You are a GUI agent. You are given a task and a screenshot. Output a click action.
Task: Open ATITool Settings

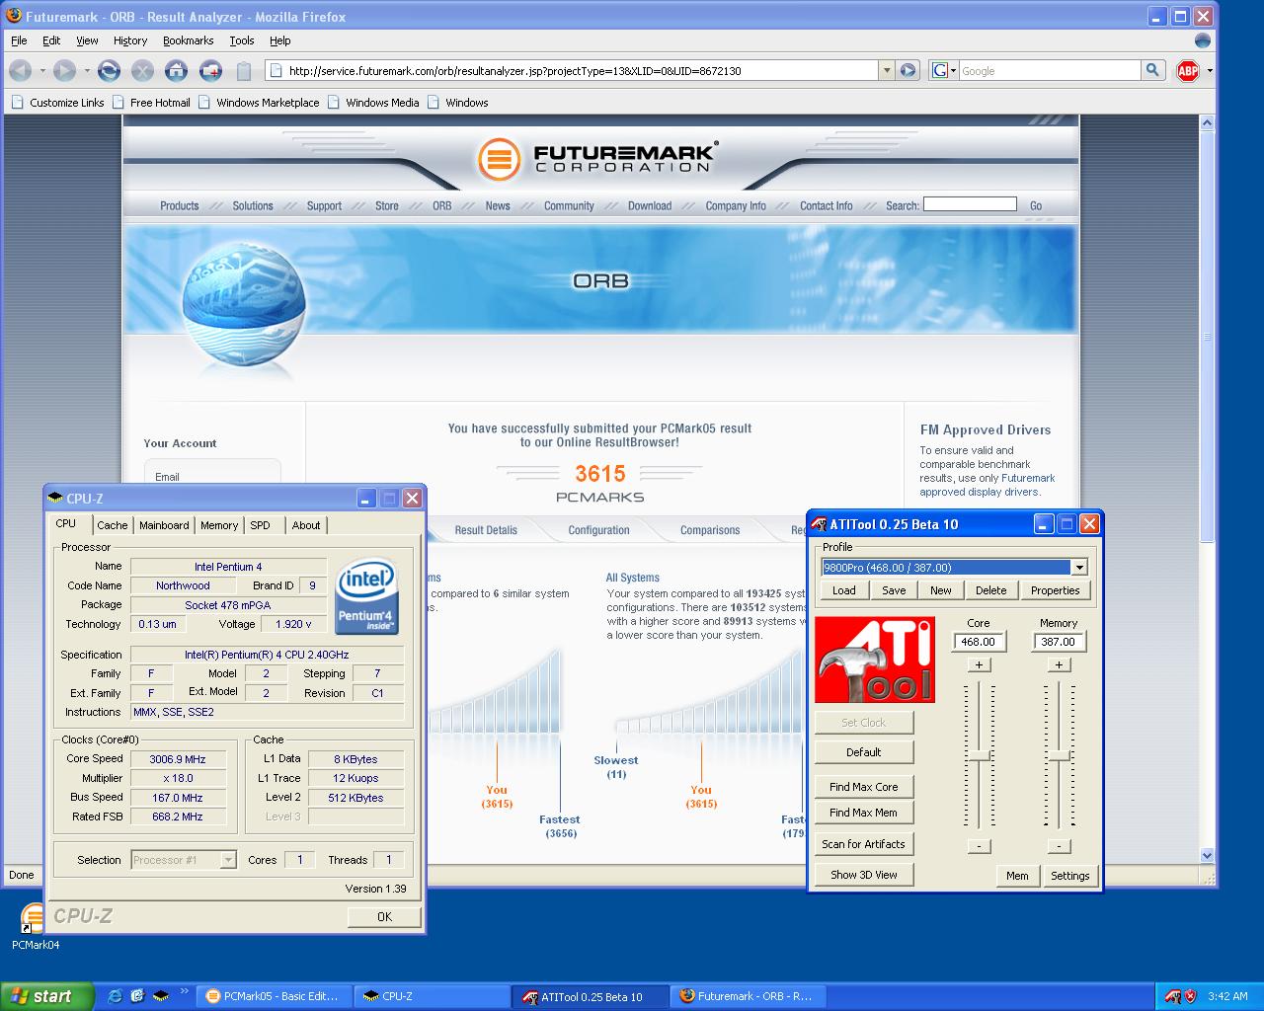(1070, 876)
